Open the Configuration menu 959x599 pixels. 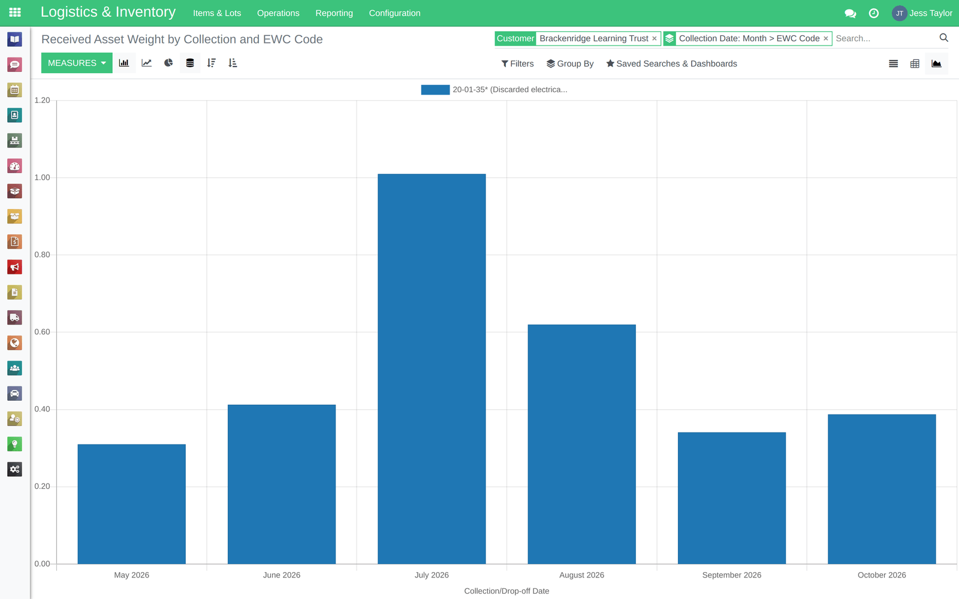394,13
